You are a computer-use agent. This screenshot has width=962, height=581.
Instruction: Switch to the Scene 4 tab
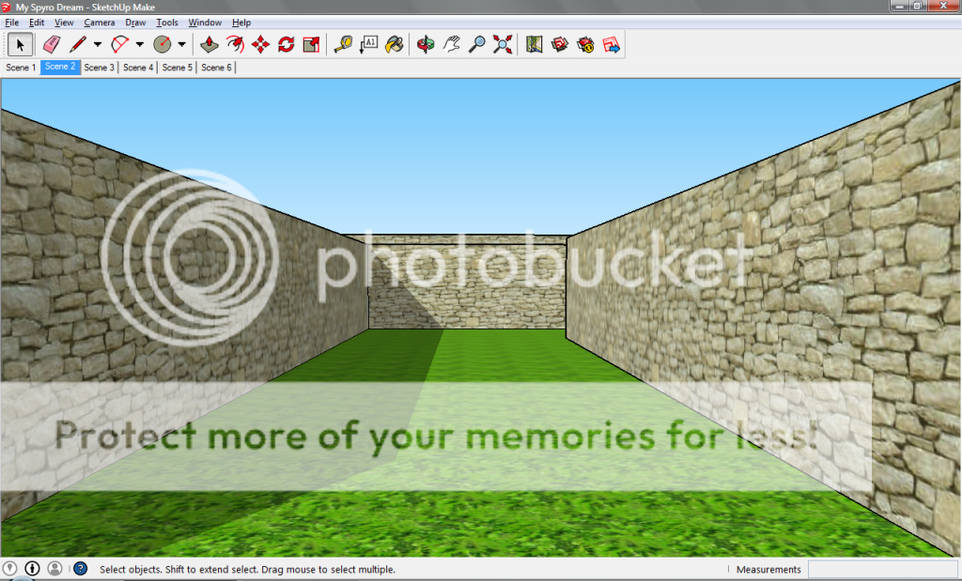point(138,68)
